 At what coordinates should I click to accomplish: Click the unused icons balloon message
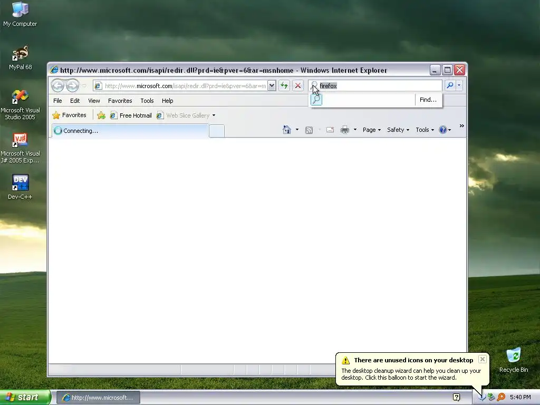tap(411, 374)
